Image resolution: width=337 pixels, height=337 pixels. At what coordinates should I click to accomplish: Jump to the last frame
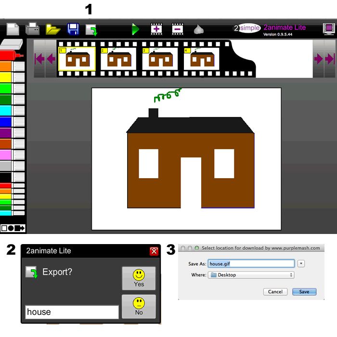(330, 59)
